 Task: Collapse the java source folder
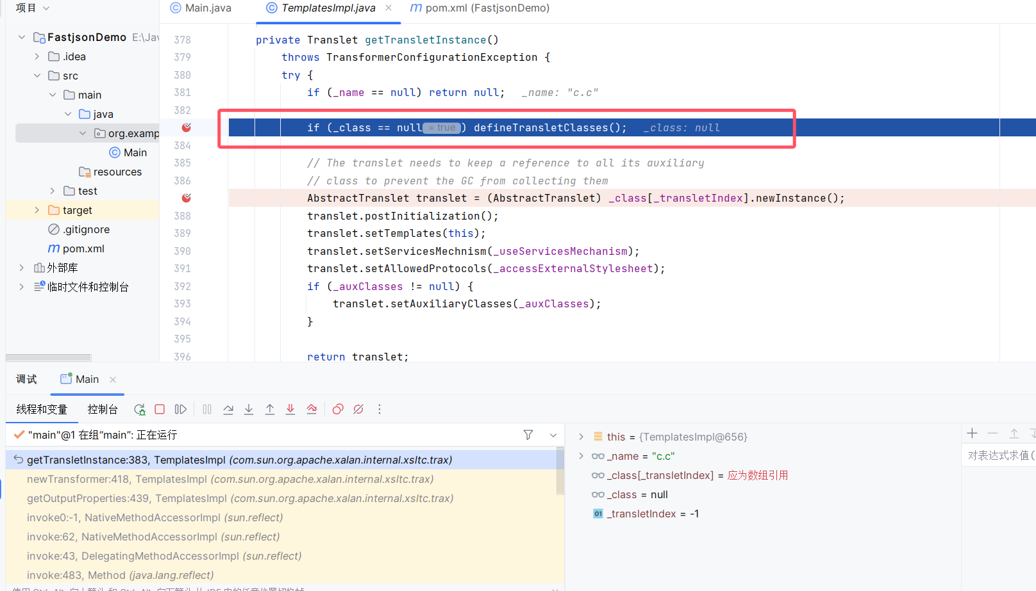68,114
